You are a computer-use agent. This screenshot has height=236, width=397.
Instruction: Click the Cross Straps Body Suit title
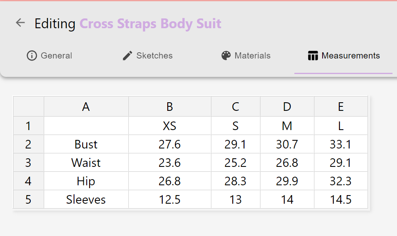(x=150, y=24)
